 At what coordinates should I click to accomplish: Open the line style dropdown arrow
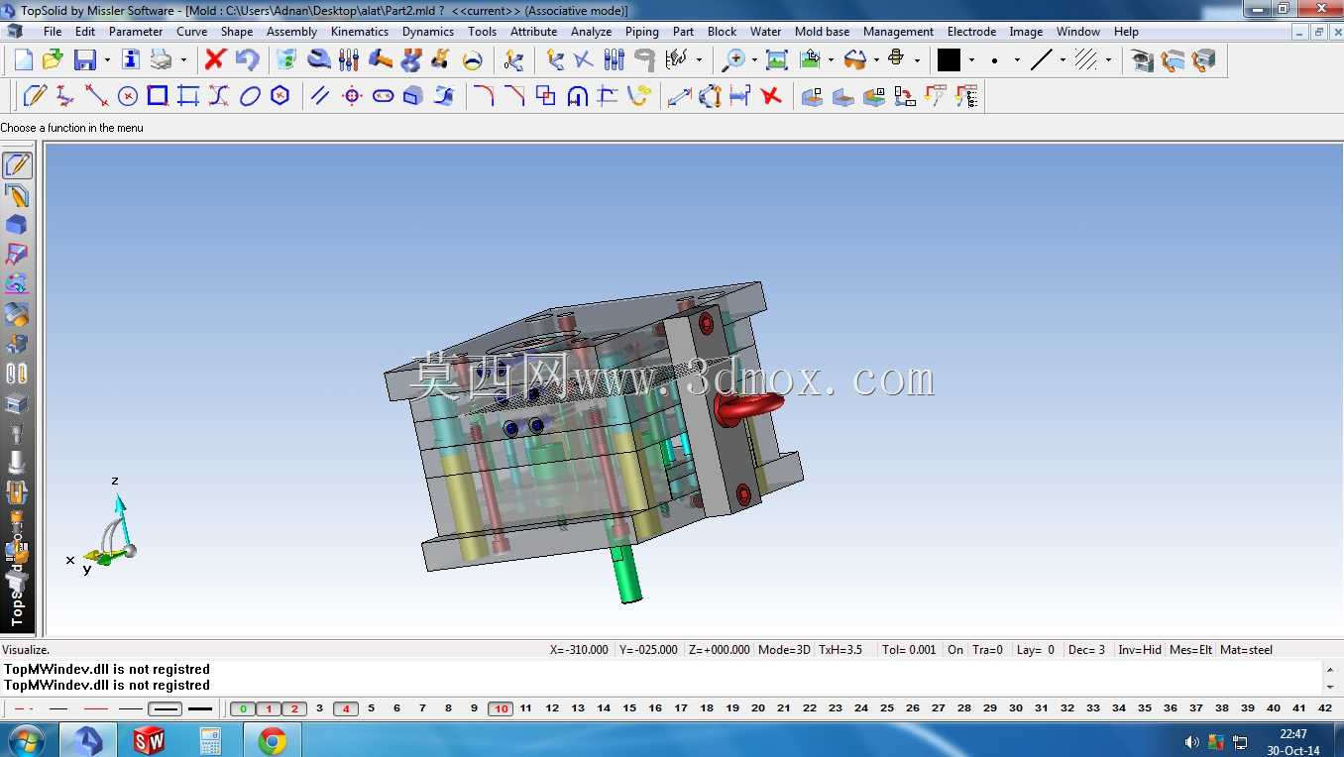[1063, 59]
